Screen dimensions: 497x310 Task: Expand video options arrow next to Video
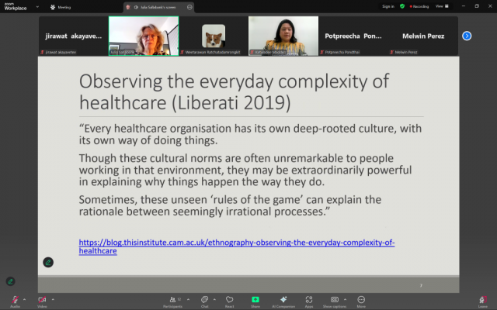click(53, 299)
